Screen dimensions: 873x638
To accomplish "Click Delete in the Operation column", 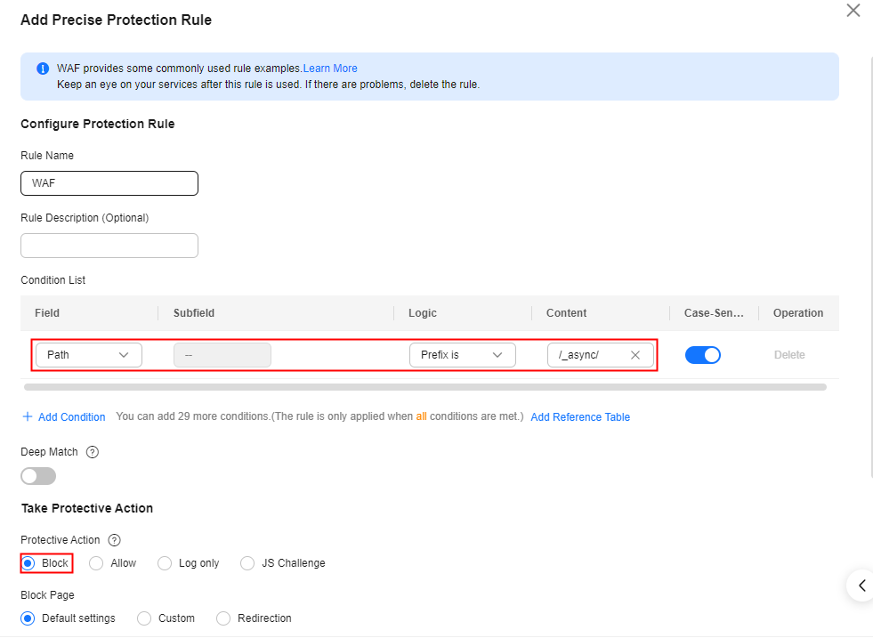I will (x=789, y=355).
